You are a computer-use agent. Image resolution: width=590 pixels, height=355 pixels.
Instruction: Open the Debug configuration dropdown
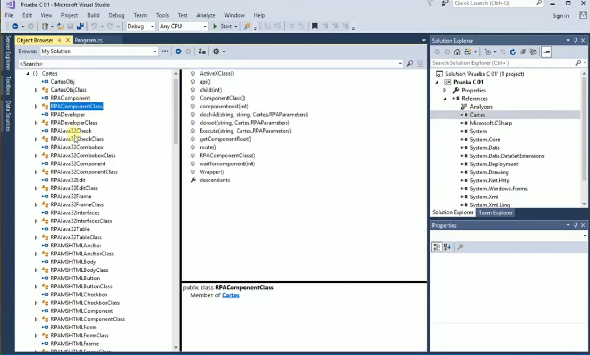tap(152, 26)
